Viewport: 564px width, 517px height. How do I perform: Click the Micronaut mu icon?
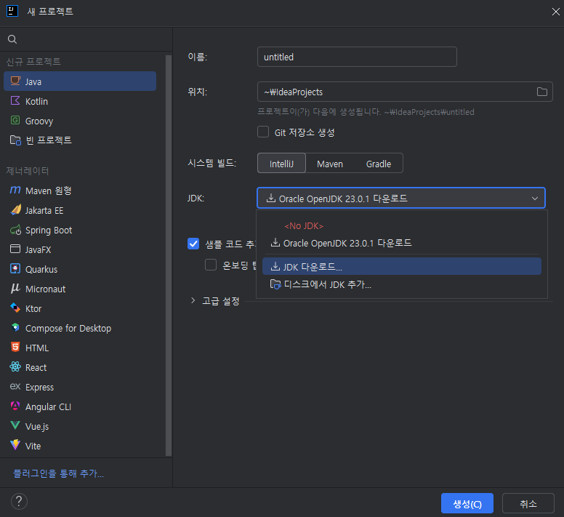pyautogui.click(x=15, y=288)
